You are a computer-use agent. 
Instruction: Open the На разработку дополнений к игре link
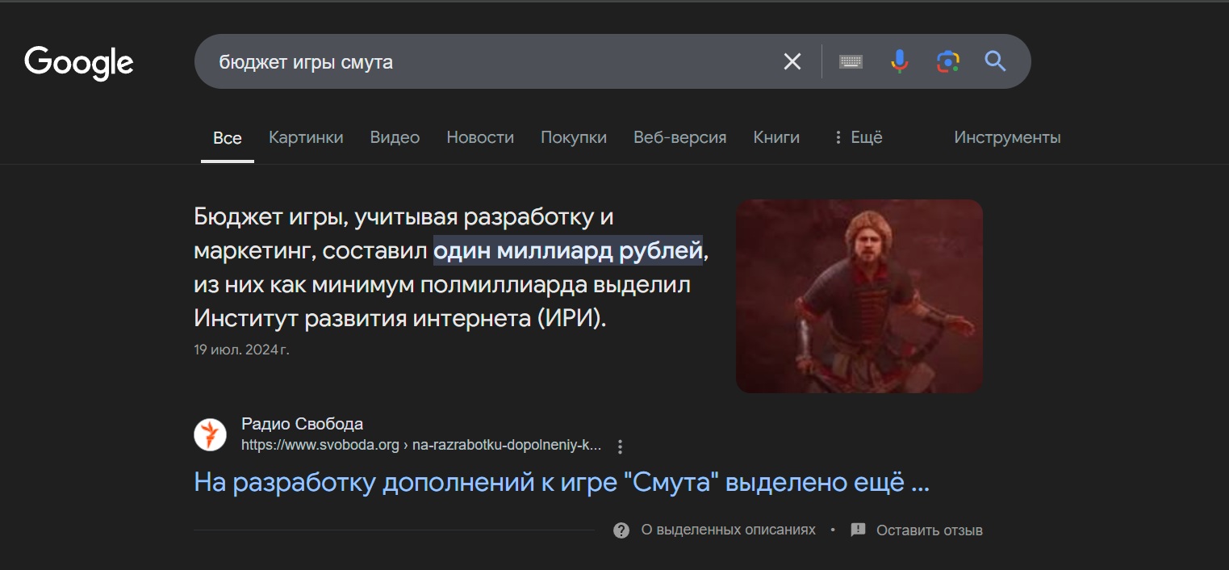click(562, 483)
